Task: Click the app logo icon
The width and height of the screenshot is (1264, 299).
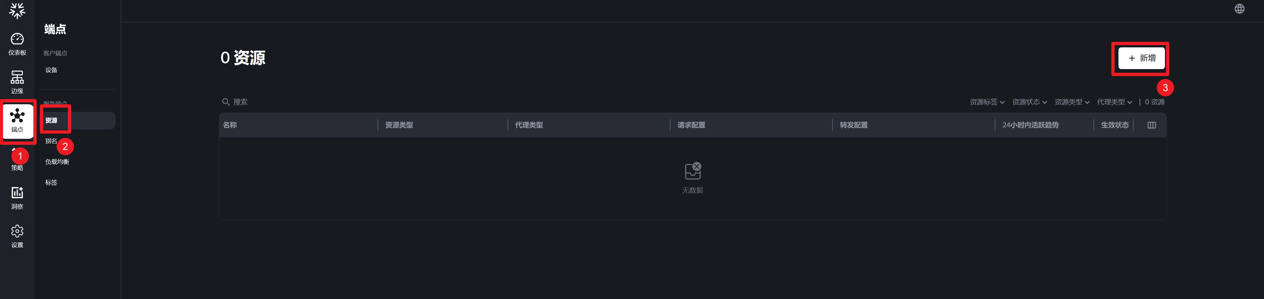Action: click(17, 10)
